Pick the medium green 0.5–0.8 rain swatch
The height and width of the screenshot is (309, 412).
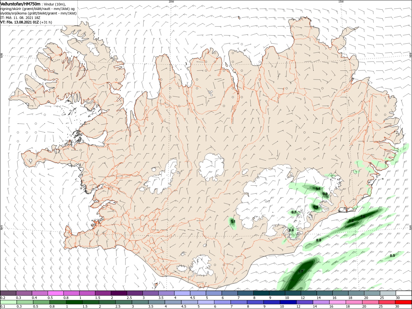(x=41, y=302)
